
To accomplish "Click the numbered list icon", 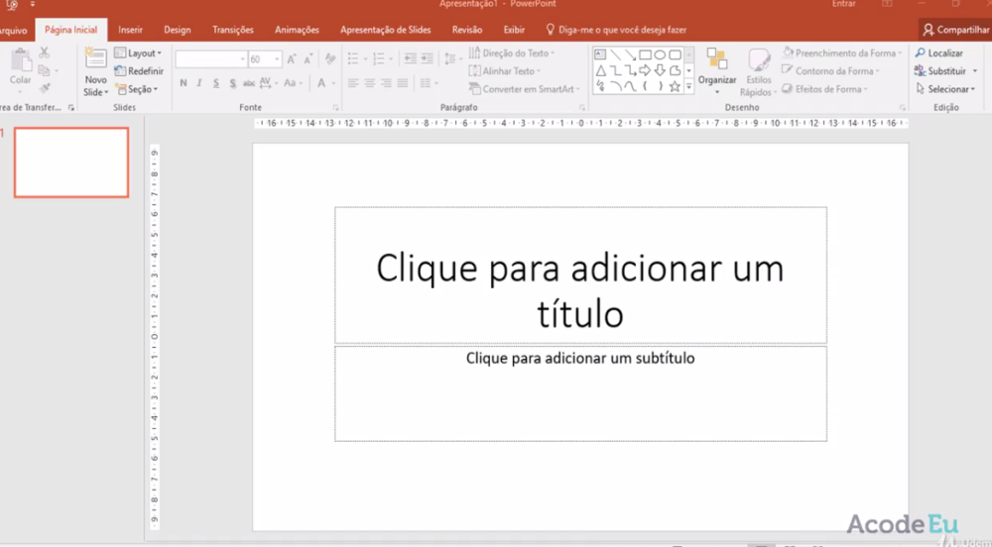I will point(378,59).
